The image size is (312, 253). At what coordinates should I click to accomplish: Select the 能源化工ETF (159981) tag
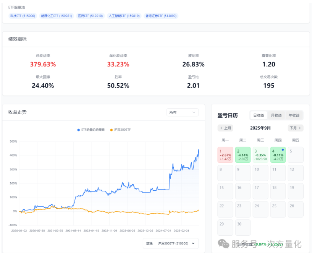[x=57, y=16]
